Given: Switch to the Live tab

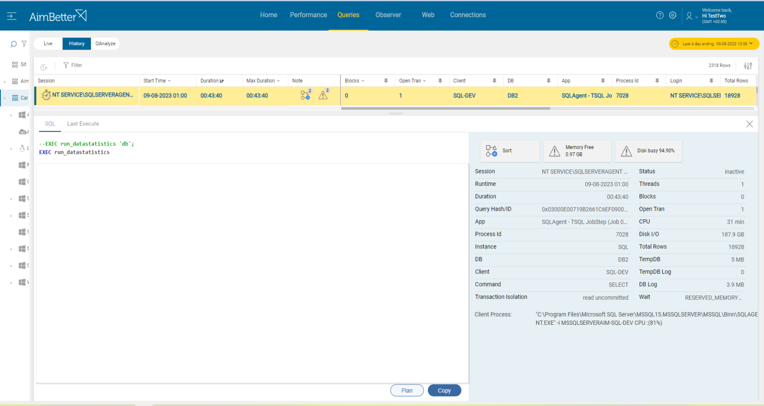Looking at the screenshot, I should 48,43.
